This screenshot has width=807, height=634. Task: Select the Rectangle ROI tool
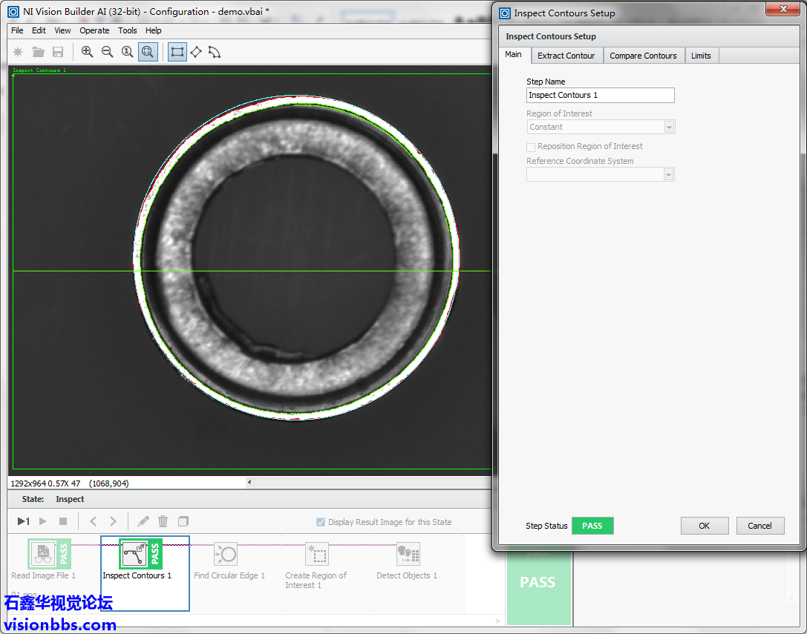coord(177,52)
